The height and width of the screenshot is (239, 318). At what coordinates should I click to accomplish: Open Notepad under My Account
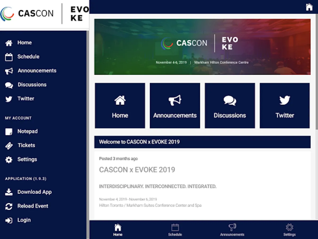(x=28, y=131)
